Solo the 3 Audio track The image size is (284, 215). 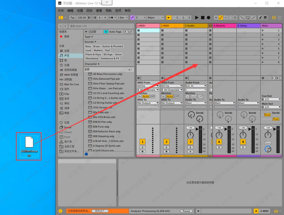190,147
